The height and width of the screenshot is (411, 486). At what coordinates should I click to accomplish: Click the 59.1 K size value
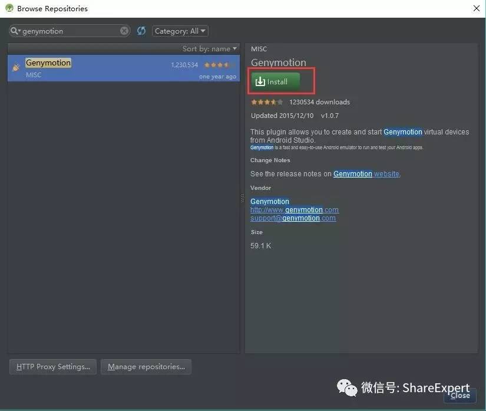[260, 246]
